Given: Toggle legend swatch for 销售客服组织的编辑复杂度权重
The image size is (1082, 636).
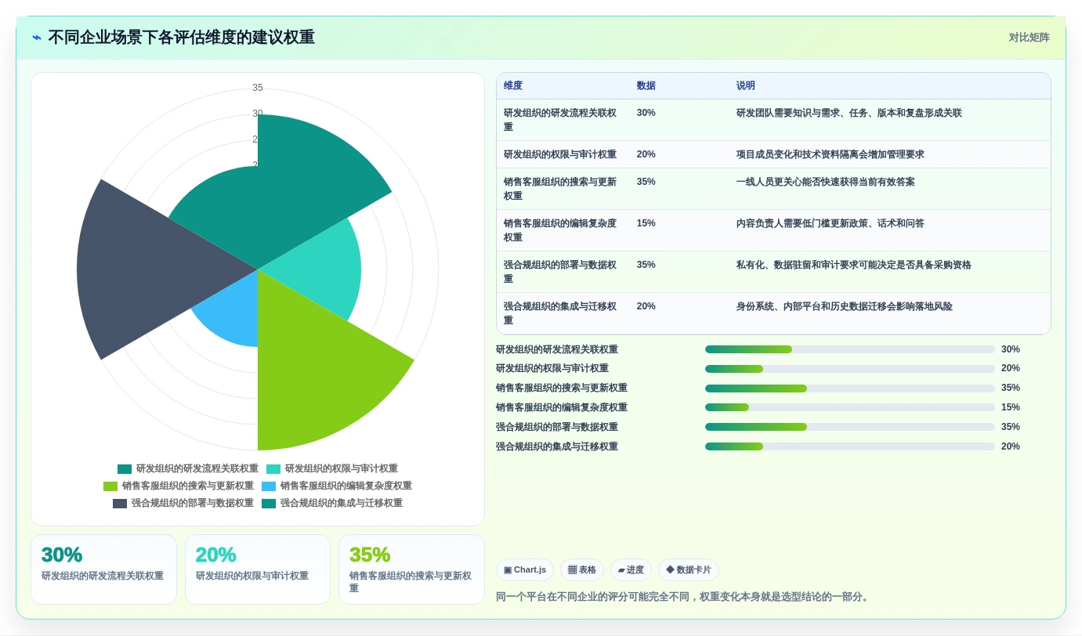Looking at the screenshot, I should coord(269,486).
